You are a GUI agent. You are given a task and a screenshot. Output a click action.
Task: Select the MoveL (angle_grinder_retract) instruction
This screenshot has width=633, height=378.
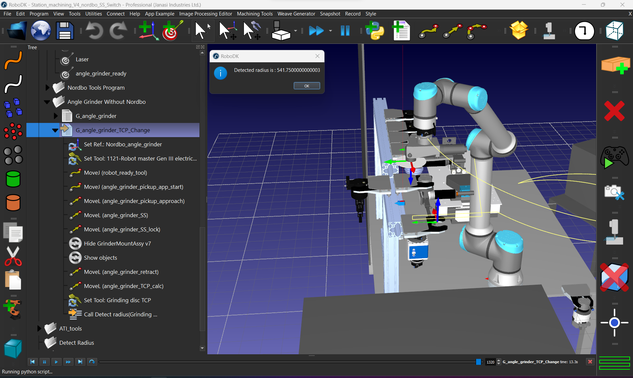tap(121, 272)
